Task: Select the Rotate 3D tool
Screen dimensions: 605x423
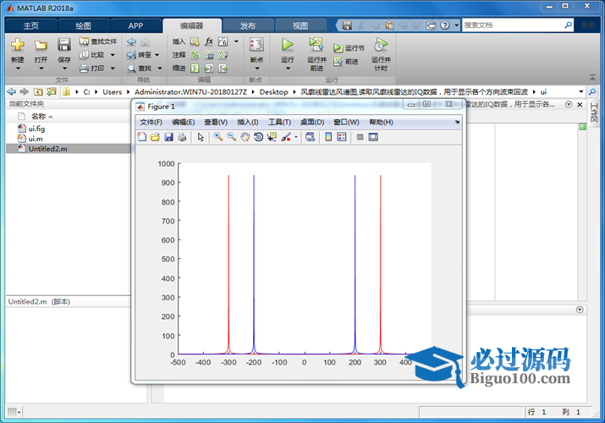Action: 259,137
